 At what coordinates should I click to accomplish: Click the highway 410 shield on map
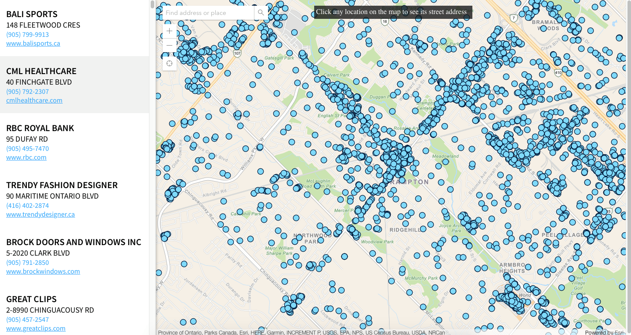[558, 74]
